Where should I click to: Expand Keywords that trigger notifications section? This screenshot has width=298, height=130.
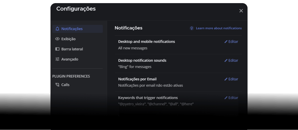click(x=148, y=98)
